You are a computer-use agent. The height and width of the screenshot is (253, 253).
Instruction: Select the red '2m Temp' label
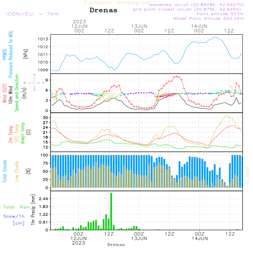10,134
